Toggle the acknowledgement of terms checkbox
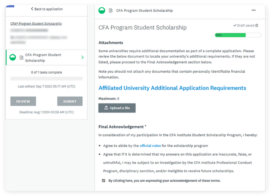The image size is (272, 196). (x=103, y=180)
